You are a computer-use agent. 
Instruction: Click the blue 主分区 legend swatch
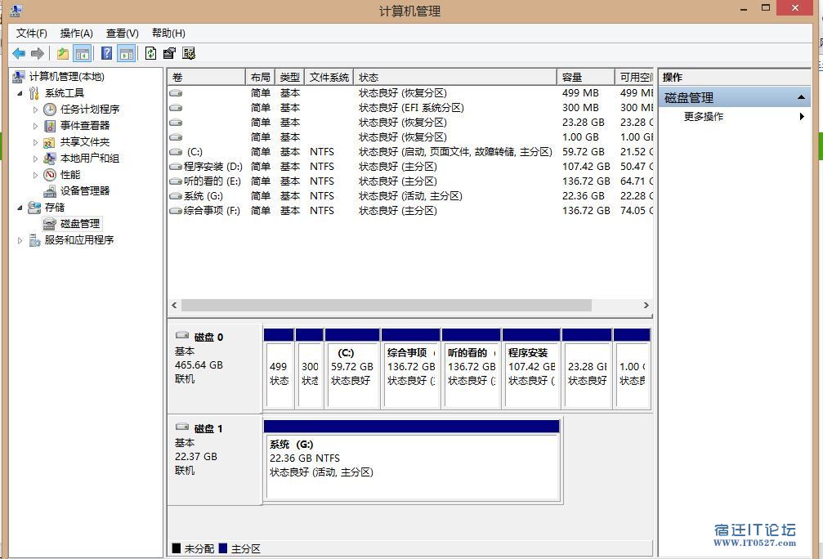[223, 548]
